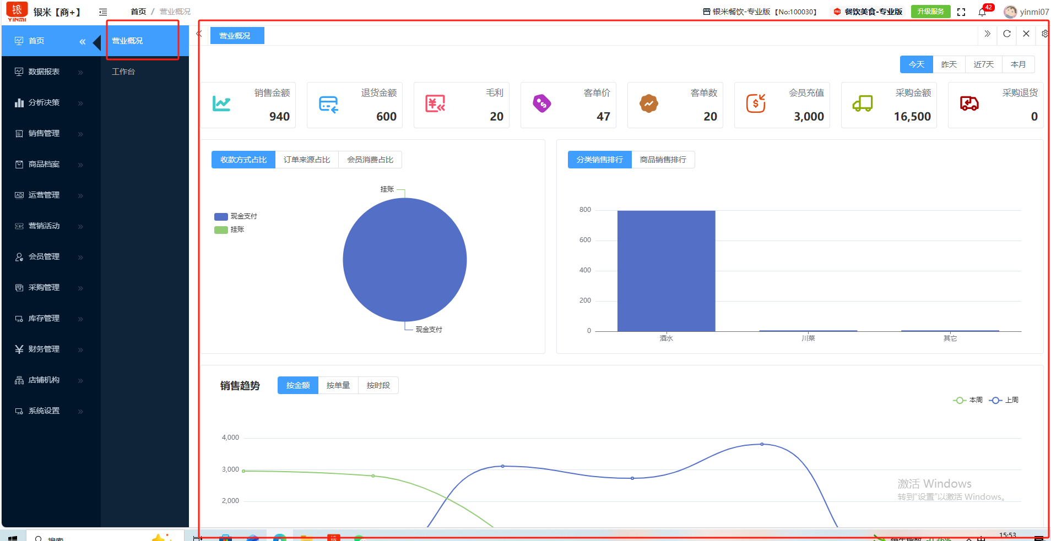Click the 升级服务 upgrade button
The width and height of the screenshot is (1051, 541).
click(930, 12)
